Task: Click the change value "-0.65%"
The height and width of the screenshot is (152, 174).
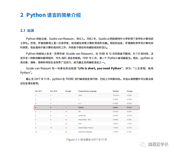Action: pyautogui.click(x=129, y=111)
